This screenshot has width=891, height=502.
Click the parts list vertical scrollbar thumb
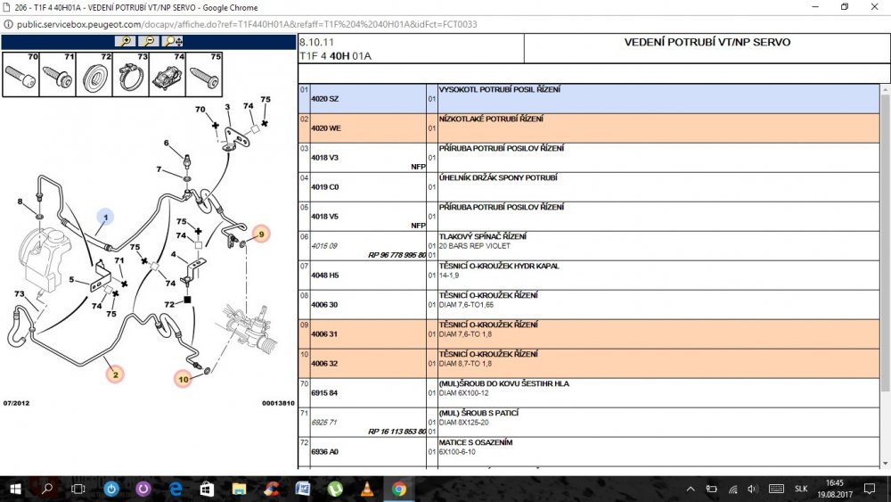coord(886,243)
